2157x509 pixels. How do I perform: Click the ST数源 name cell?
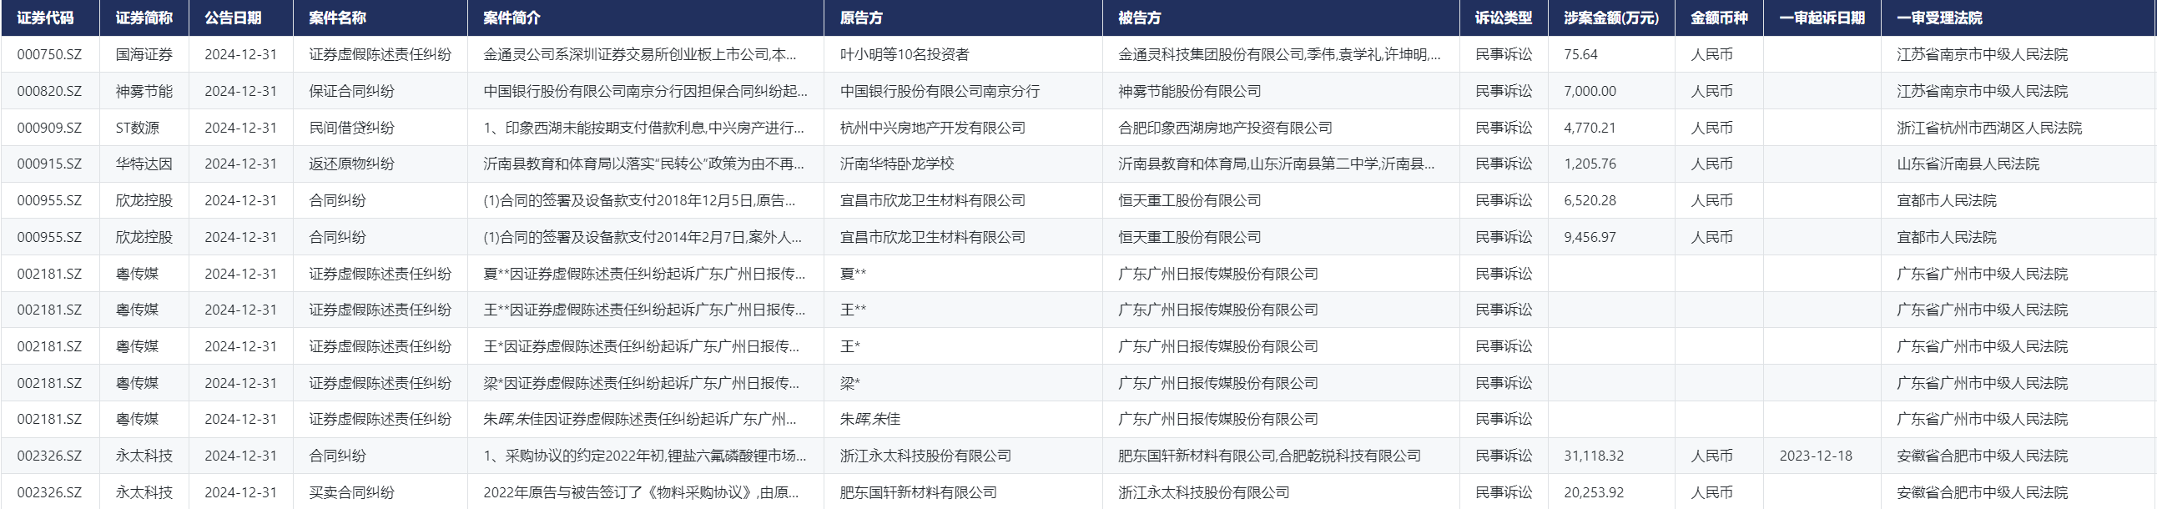(x=138, y=129)
